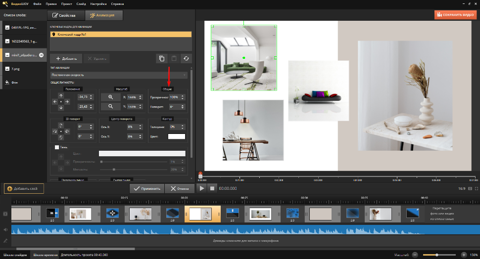
Task: Click the Отмена cancel button
Action: pyautogui.click(x=180, y=188)
